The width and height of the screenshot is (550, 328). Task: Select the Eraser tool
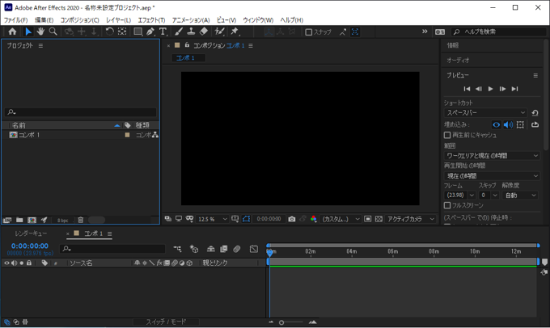(204, 32)
